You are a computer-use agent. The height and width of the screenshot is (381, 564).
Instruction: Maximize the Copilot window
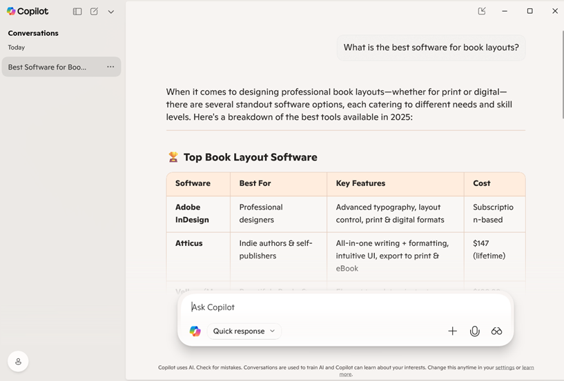[x=529, y=11]
